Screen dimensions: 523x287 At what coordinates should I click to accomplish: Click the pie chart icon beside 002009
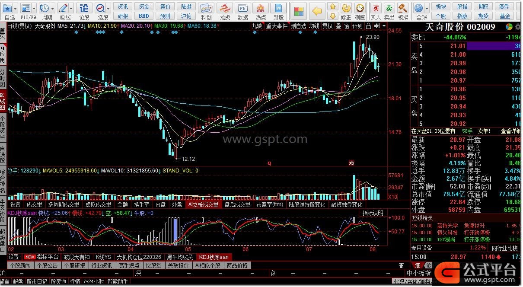click(x=510, y=27)
